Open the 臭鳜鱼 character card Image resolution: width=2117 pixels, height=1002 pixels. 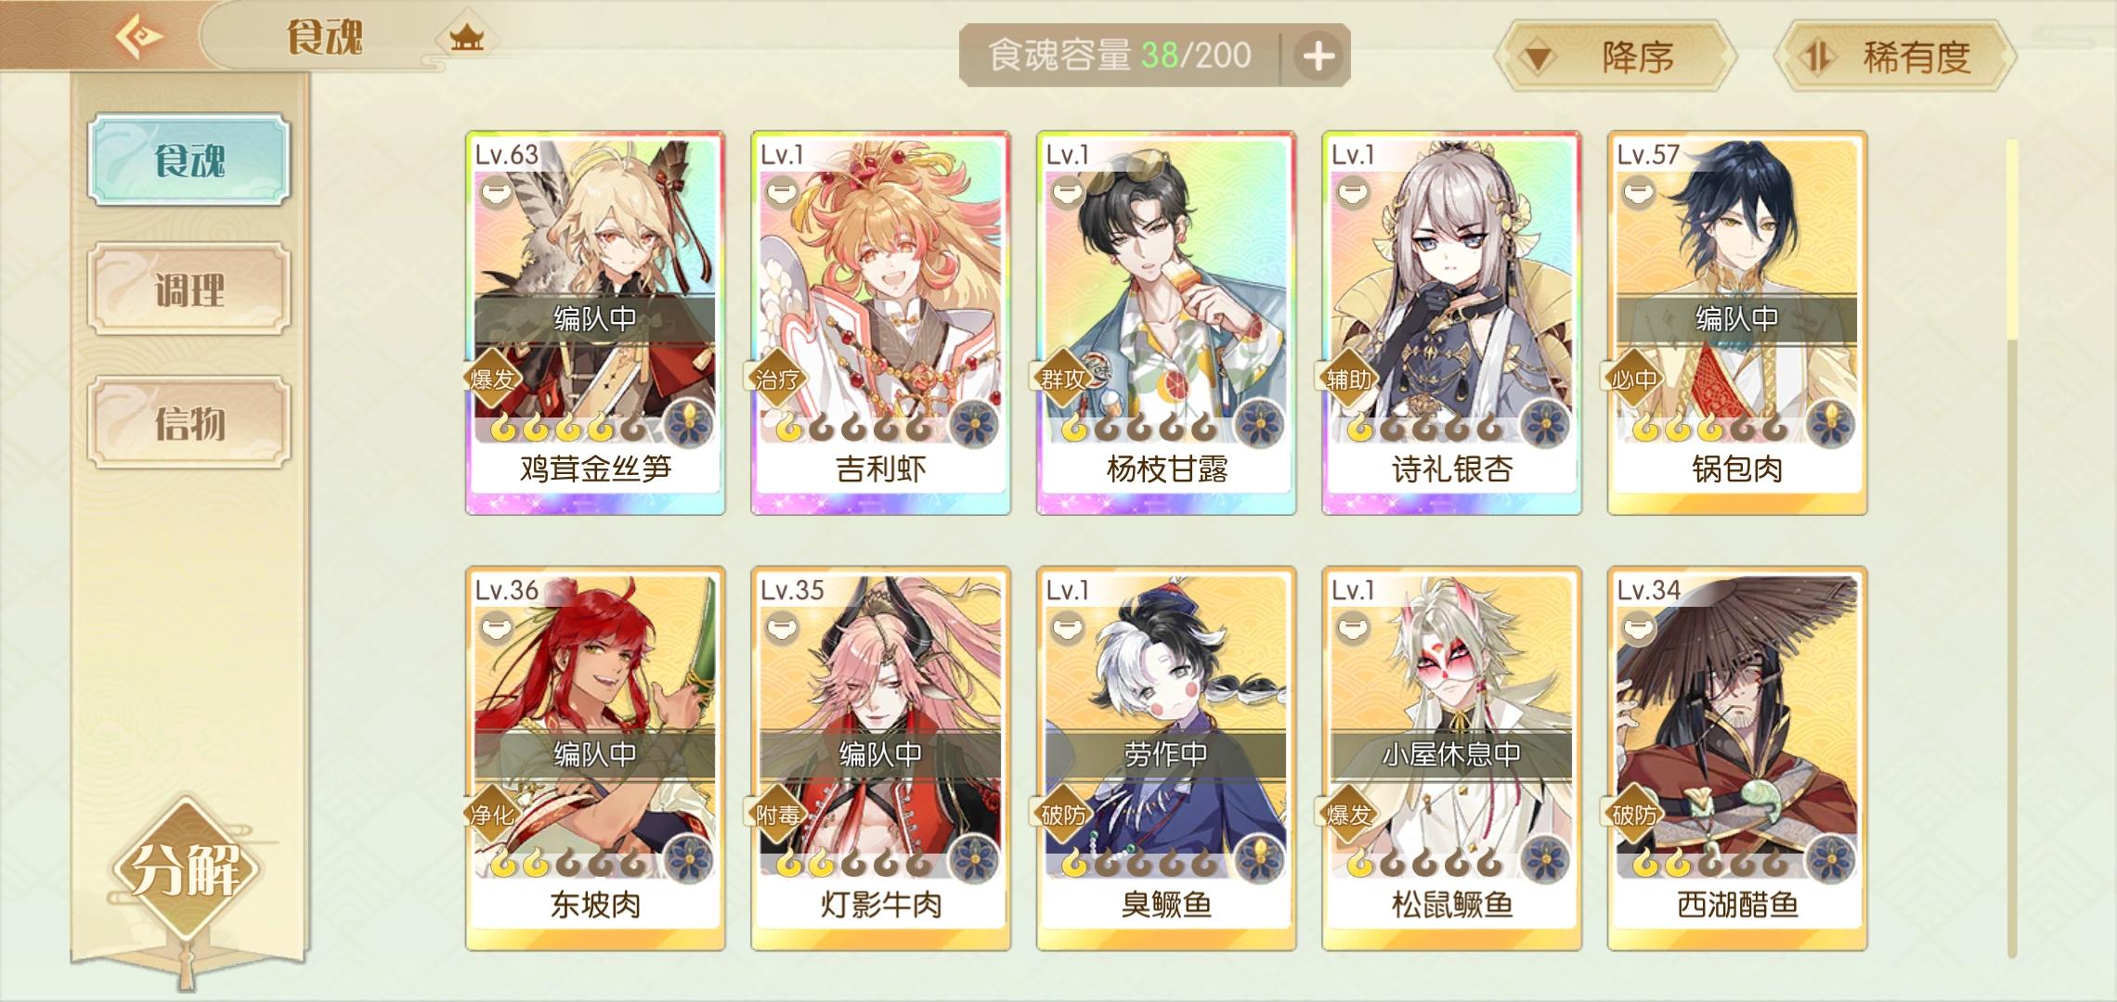[1166, 759]
